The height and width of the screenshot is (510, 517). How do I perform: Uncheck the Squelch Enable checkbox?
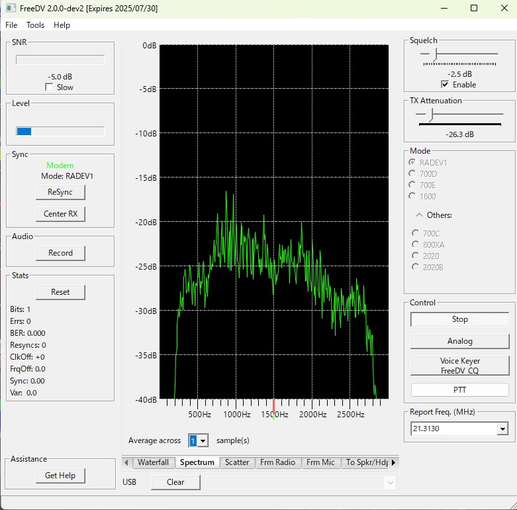click(444, 85)
